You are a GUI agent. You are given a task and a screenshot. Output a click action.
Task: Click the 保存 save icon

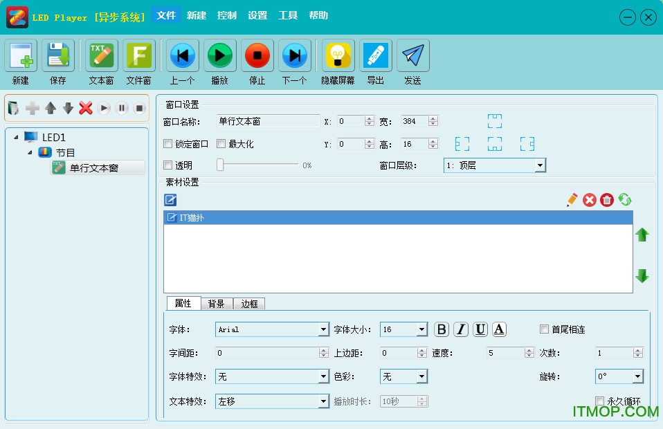[58, 55]
